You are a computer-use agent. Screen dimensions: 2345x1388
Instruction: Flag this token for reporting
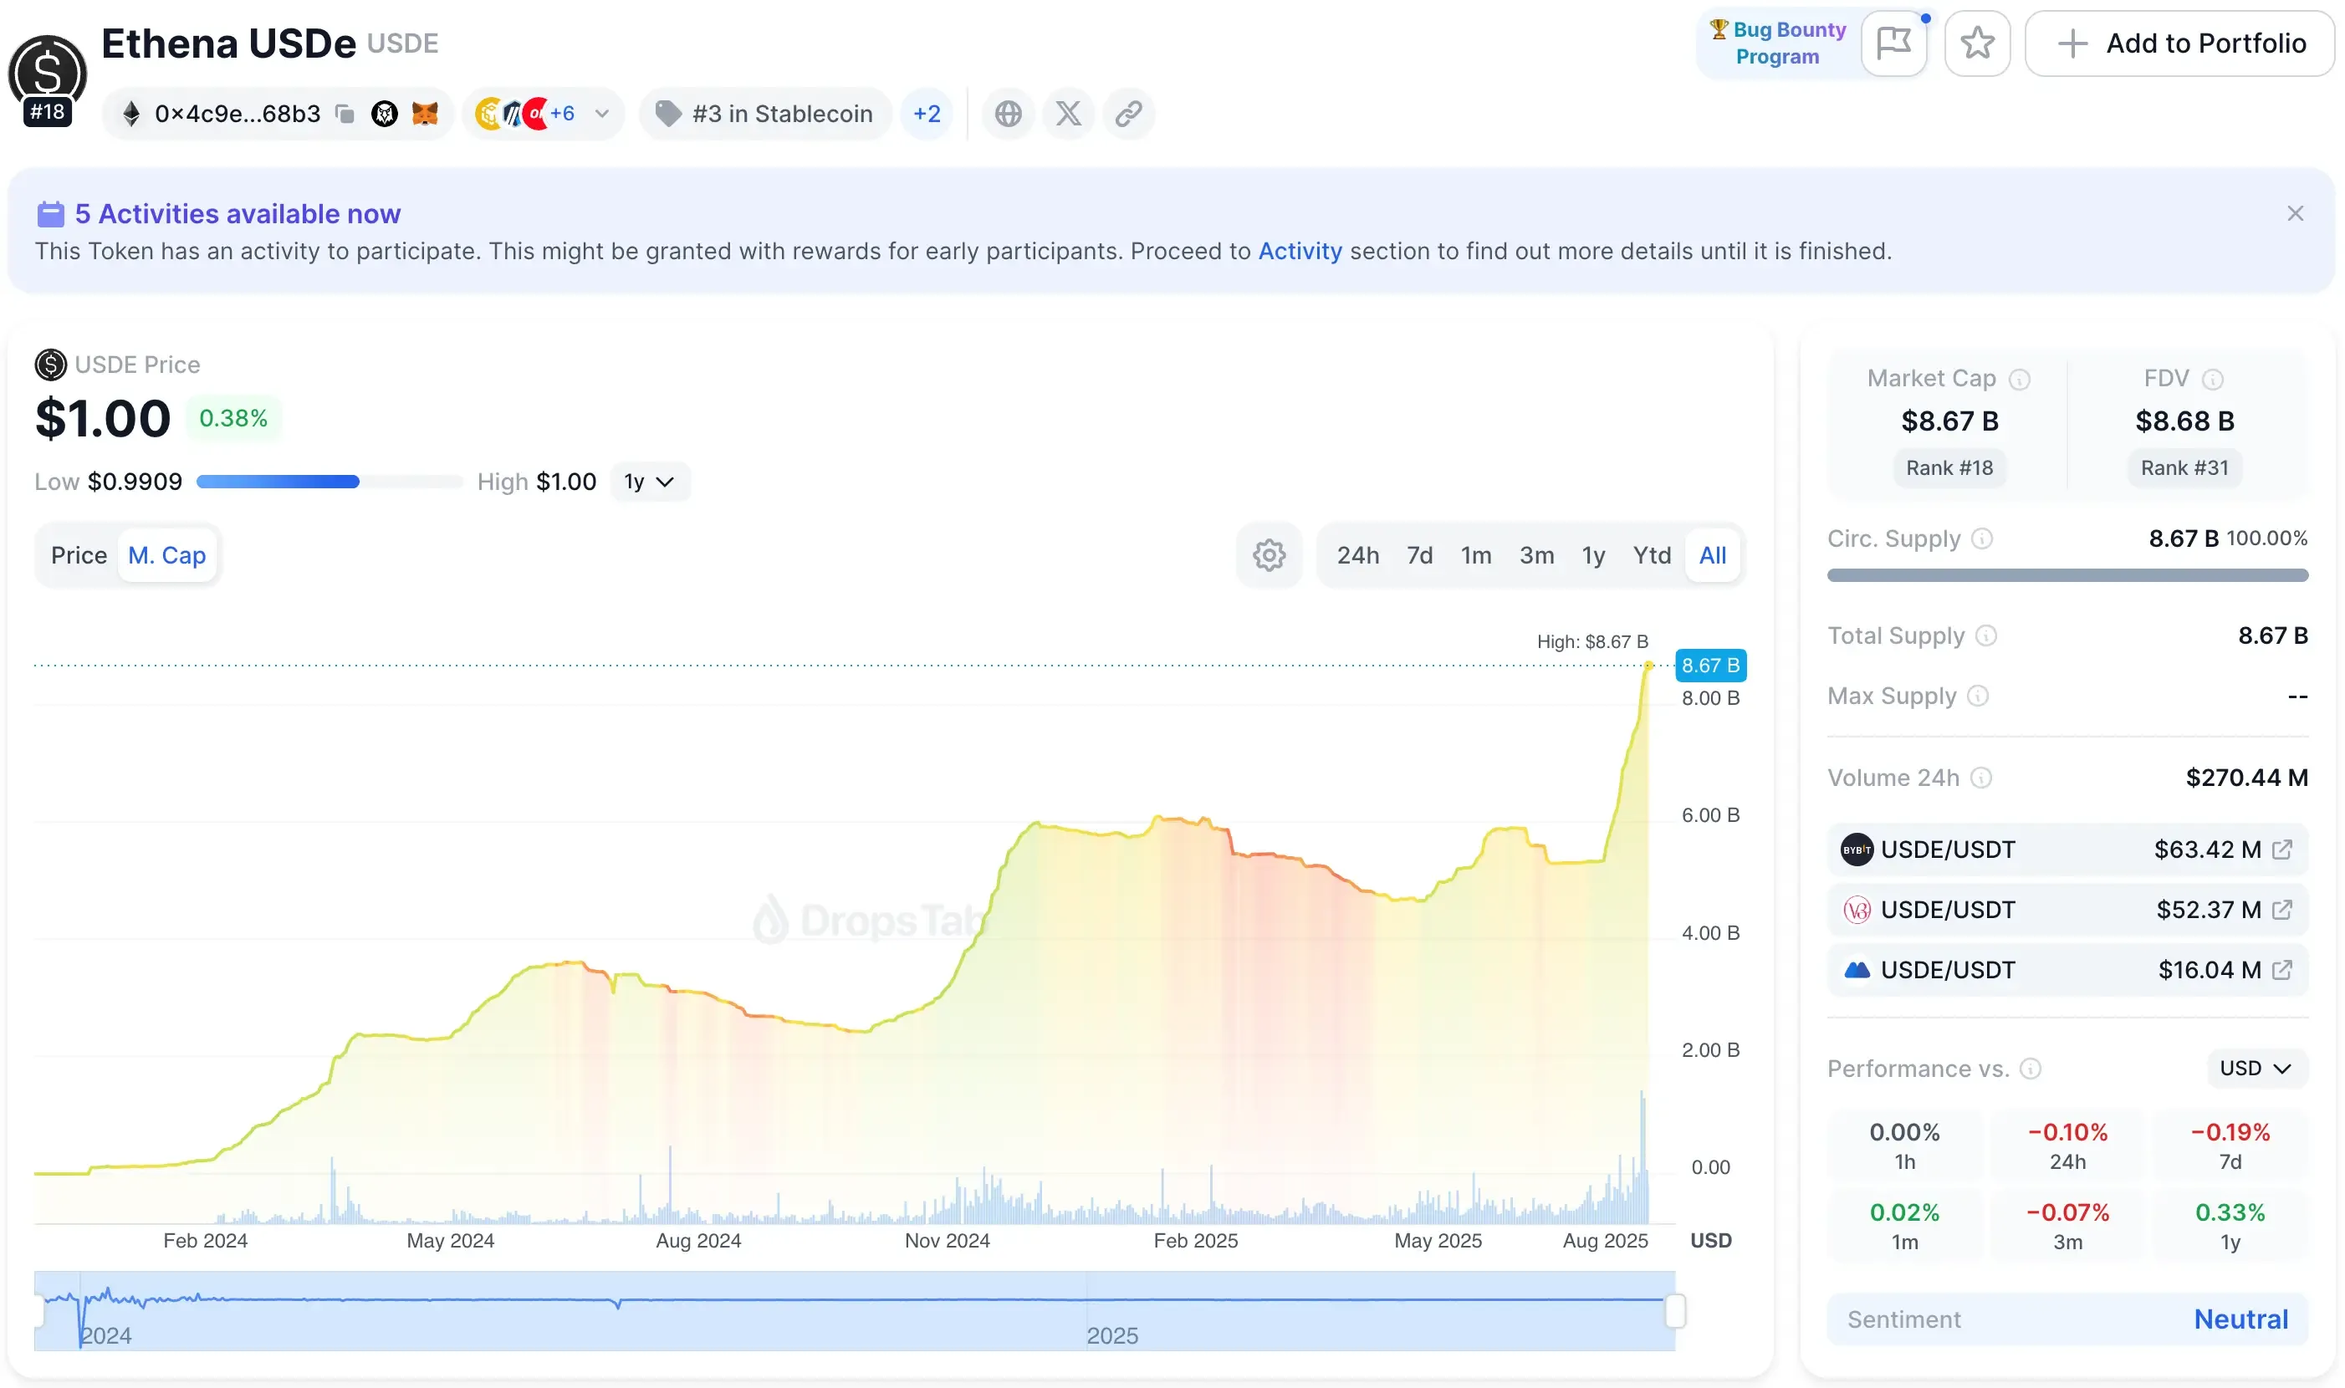click(x=1895, y=43)
